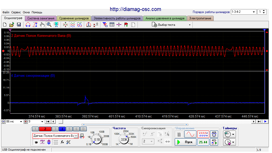Screen dimensions: 272x153
Task: Open the http://diamag-osc.com link
Action: [x=135, y=9]
